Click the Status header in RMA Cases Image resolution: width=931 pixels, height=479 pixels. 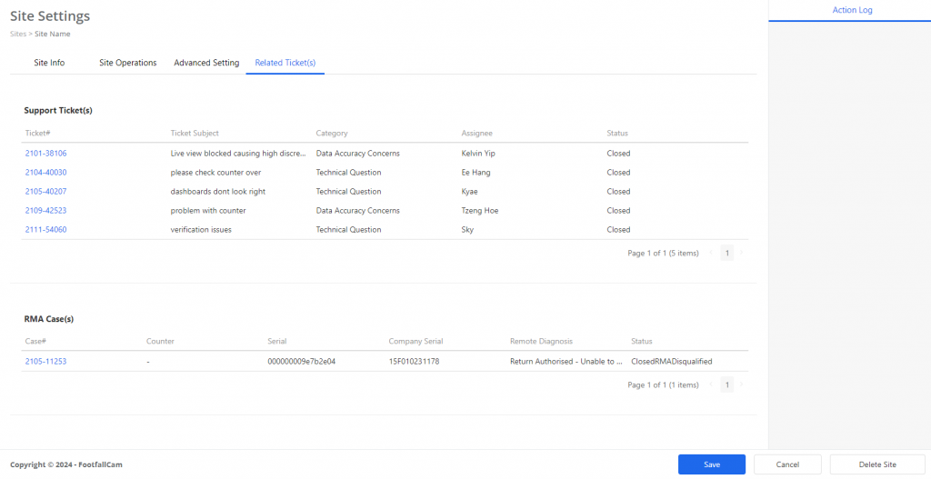click(x=641, y=341)
